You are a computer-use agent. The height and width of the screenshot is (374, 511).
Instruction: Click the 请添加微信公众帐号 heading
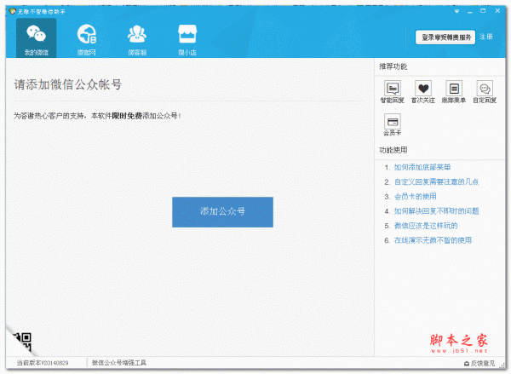(x=68, y=85)
